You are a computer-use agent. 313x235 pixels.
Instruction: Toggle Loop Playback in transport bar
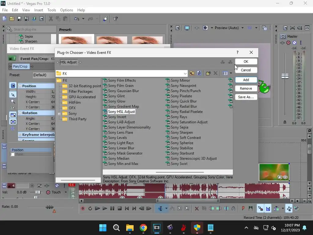click(x=90, y=209)
